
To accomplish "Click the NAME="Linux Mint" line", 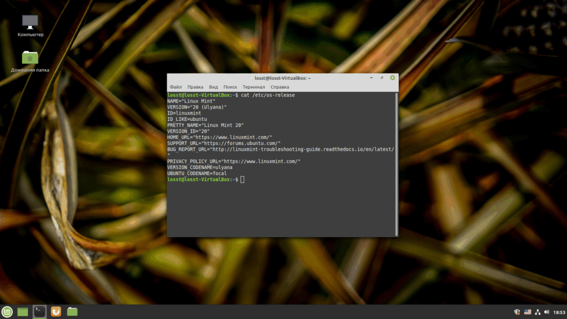I will point(191,101).
